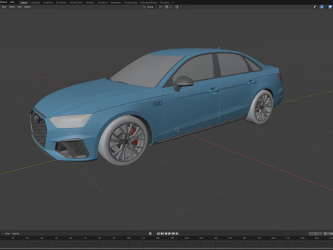This screenshot has height=250, width=333.
Task: Click the current frame number field
Action: point(315,234)
